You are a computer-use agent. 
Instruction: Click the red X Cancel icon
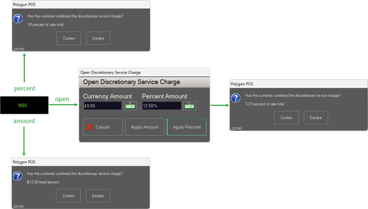coord(89,127)
